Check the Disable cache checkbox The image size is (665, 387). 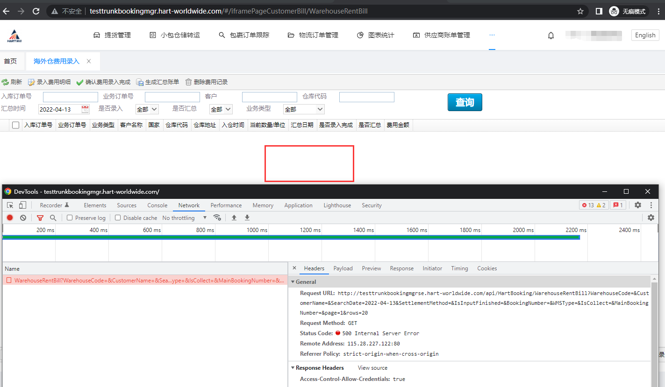pos(118,218)
